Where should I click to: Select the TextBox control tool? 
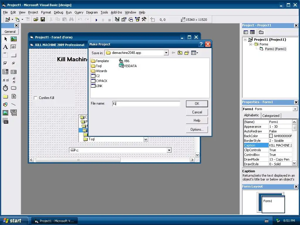coord(13,47)
